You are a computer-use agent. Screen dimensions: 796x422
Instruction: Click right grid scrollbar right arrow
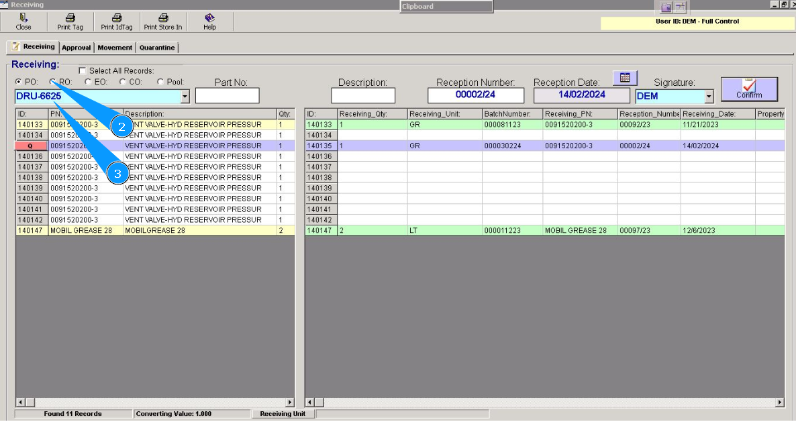click(780, 403)
